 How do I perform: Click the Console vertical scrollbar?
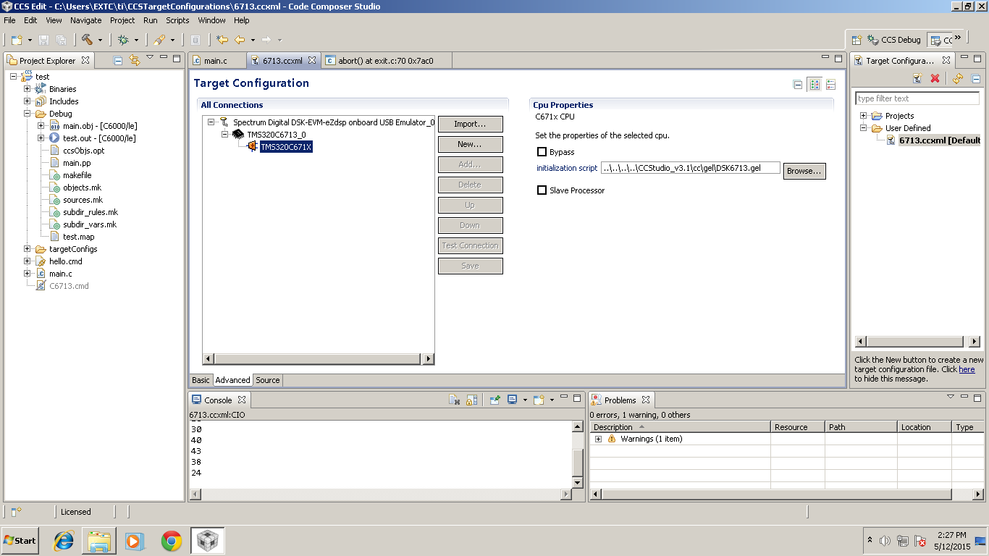577,454
